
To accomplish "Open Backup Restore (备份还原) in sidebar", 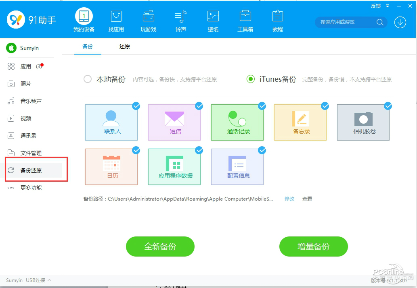I will [x=31, y=170].
